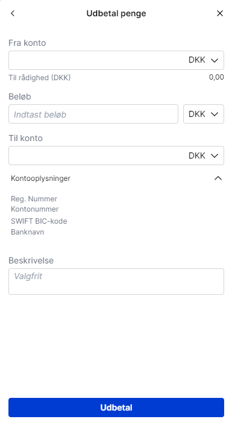Image resolution: width=232 pixels, height=425 pixels.
Task: Click the Udbetal penge title
Action: pyautogui.click(x=116, y=13)
